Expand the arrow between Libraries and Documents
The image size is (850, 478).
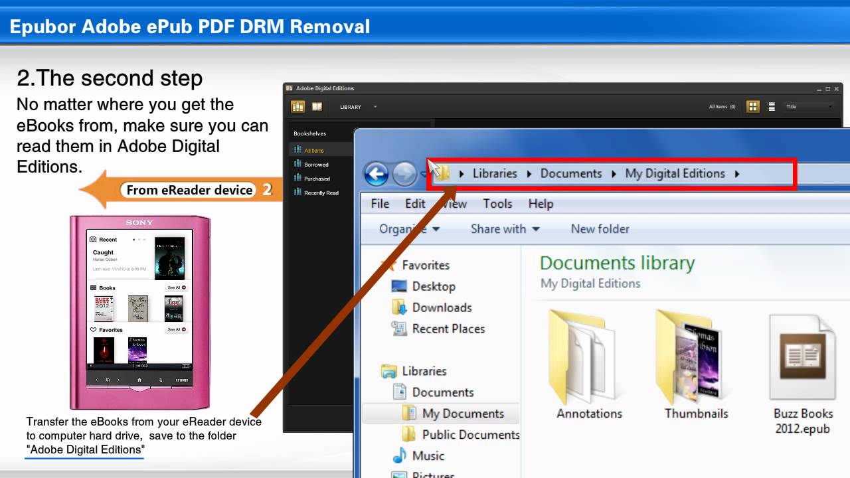[x=529, y=174]
